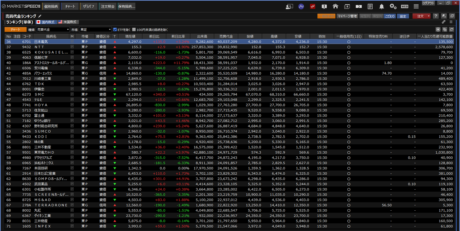This screenshot has width=460, height=231.
Task: Uncheck the ETFを除く checkbox
Action: (115, 29)
